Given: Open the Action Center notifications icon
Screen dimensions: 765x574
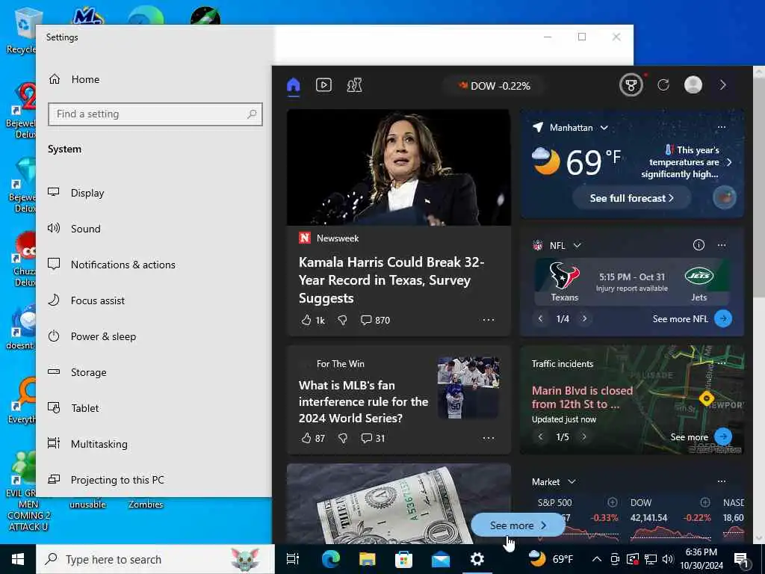Looking at the screenshot, I should (x=740, y=559).
